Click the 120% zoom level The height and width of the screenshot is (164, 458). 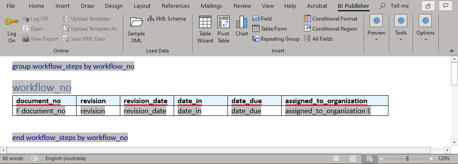(x=444, y=158)
